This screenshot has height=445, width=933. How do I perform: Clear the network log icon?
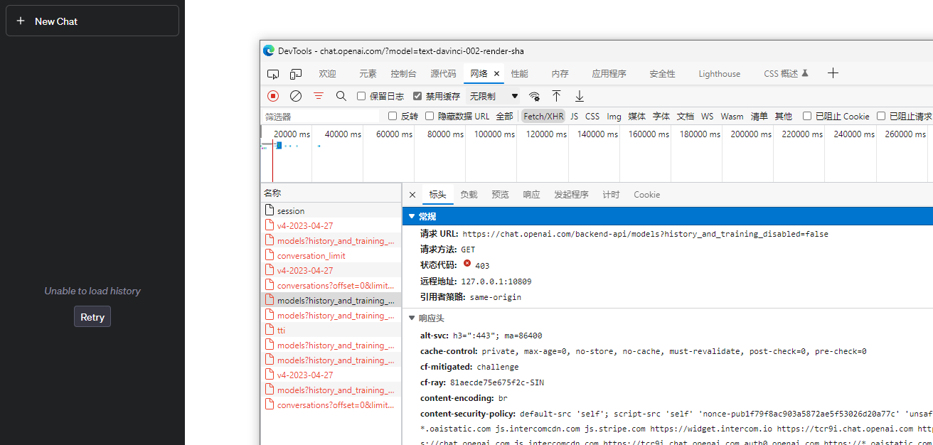pos(296,96)
